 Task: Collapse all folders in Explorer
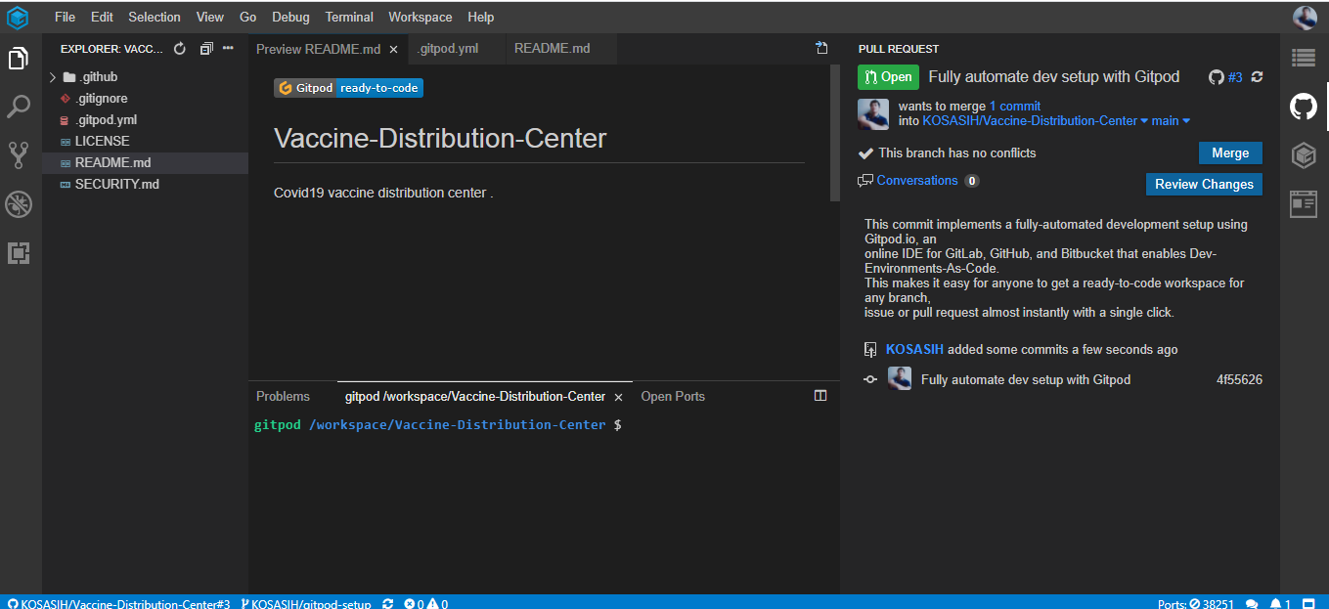(205, 49)
